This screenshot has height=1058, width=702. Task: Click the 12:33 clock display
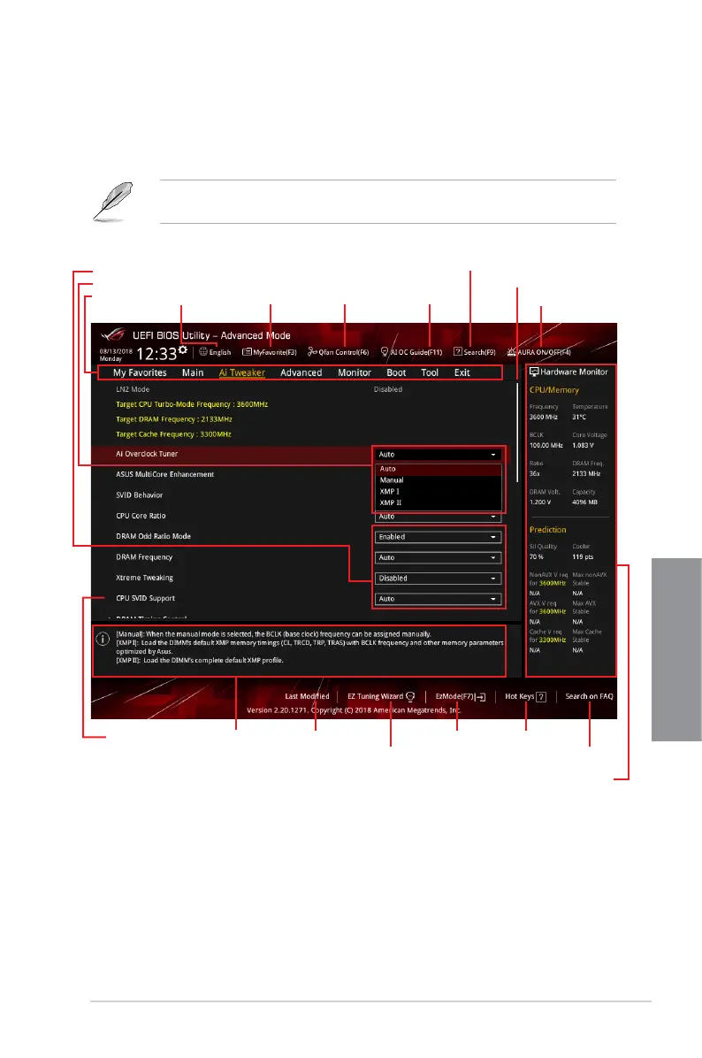[156, 354]
